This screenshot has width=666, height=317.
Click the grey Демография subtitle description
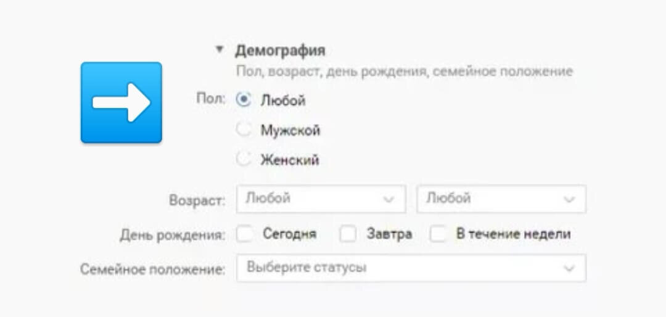405,71
